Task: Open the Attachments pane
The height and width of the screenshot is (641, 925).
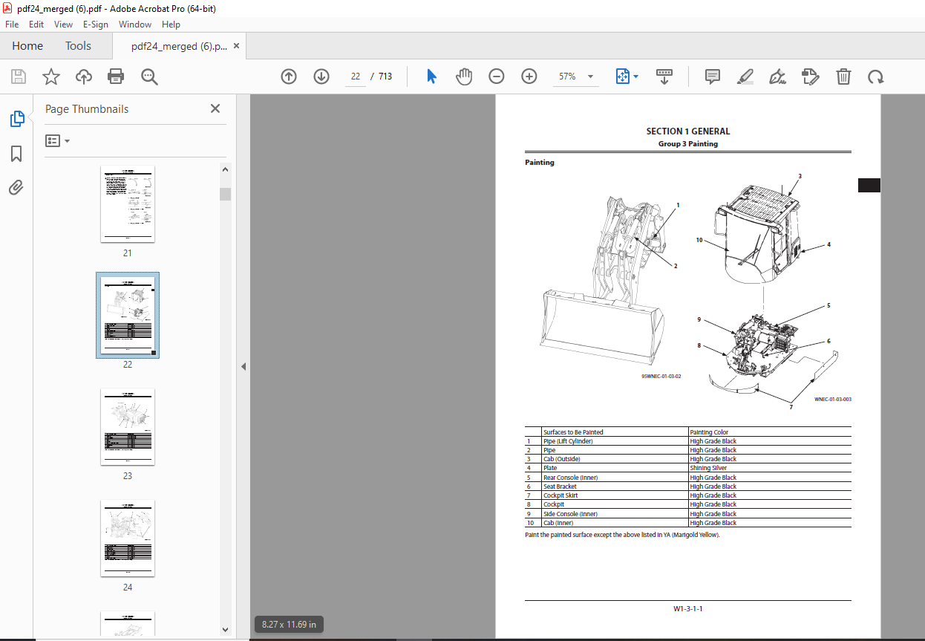Action: point(16,188)
